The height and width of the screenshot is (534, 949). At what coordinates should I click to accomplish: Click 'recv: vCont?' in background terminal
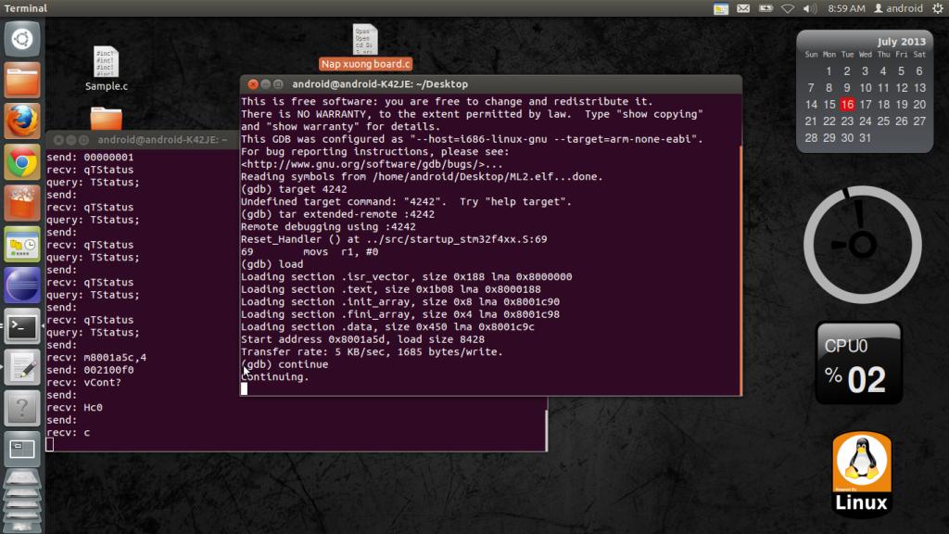point(83,383)
